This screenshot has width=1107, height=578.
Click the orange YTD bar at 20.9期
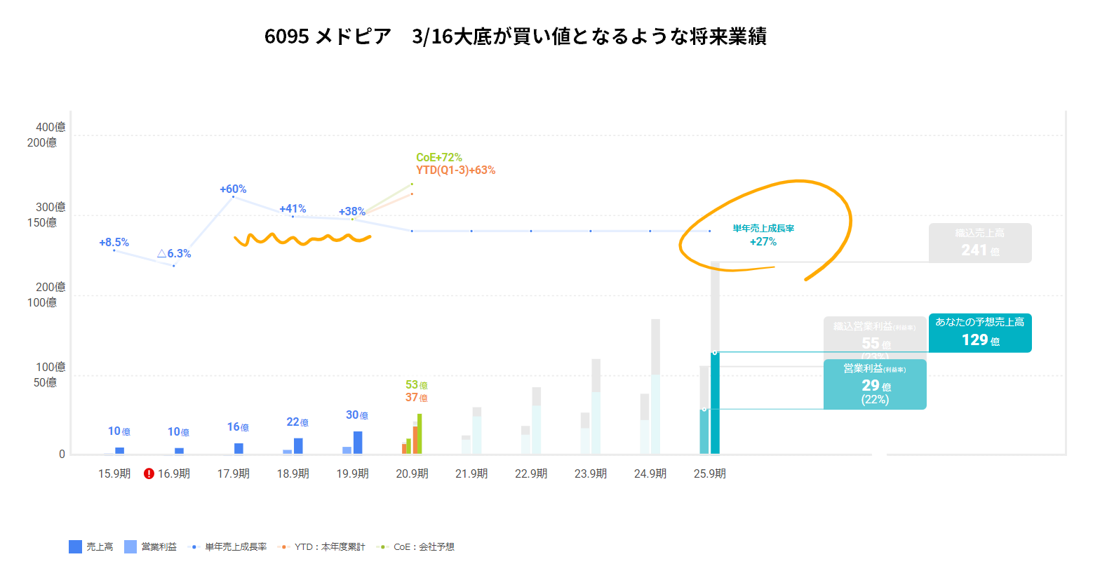(415, 441)
